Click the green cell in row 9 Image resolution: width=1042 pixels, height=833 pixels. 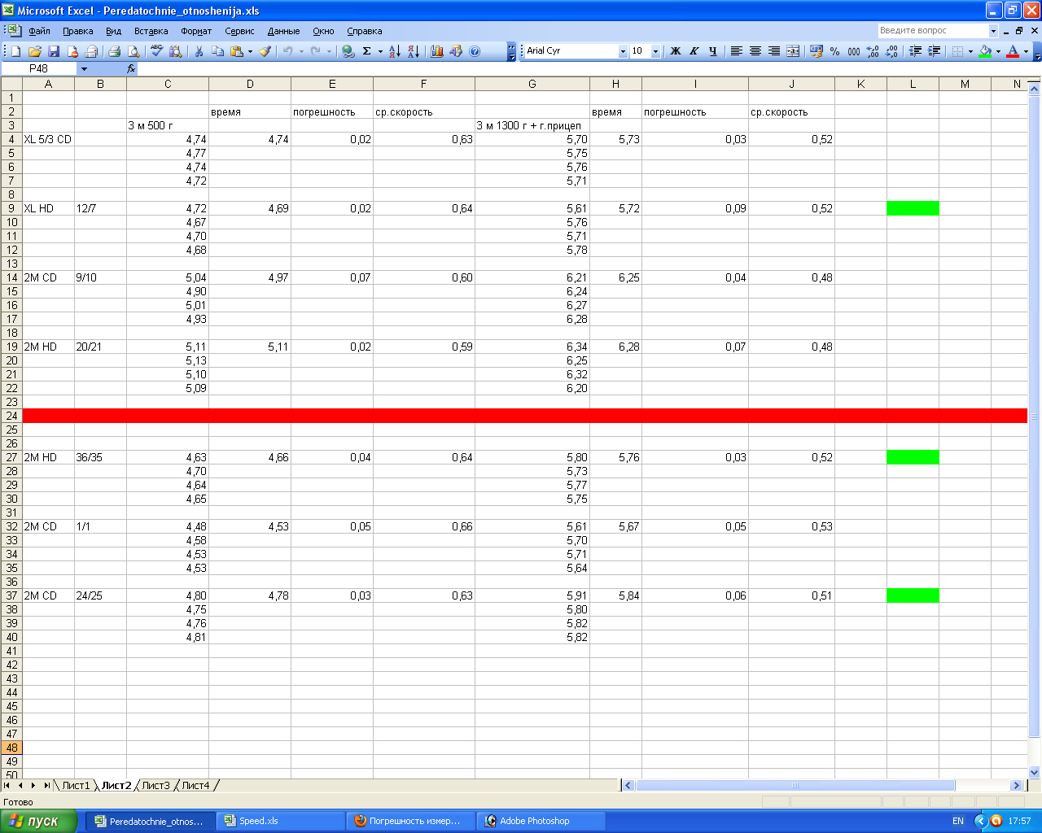coord(913,208)
